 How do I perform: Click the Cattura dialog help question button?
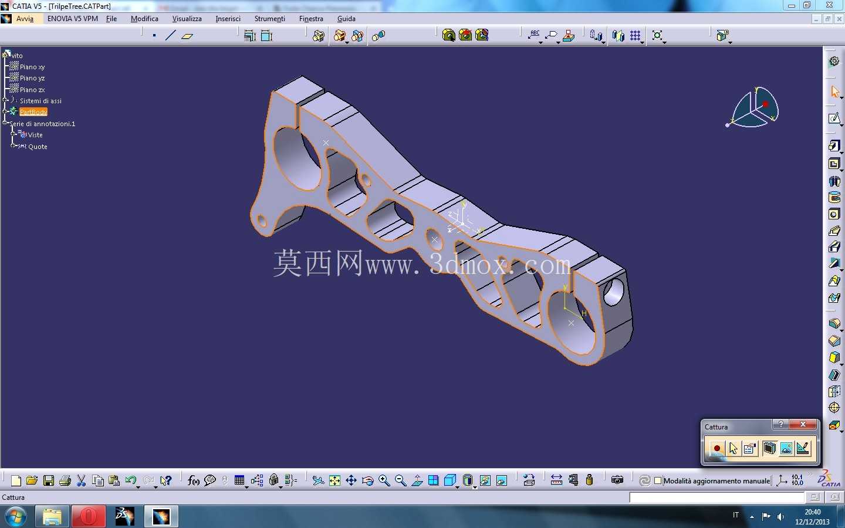[x=780, y=424]
